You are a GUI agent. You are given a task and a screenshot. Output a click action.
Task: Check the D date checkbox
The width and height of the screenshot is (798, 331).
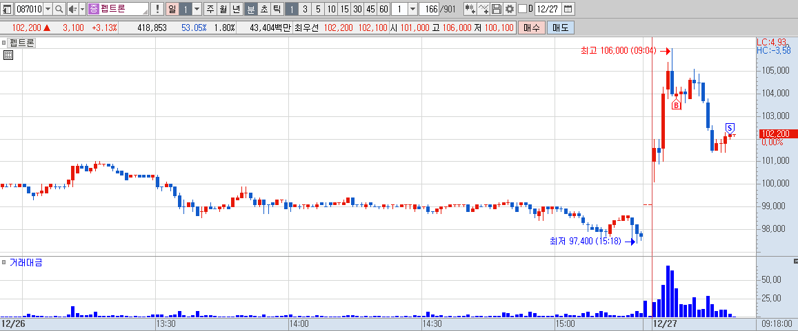click(x=522, y=9)
